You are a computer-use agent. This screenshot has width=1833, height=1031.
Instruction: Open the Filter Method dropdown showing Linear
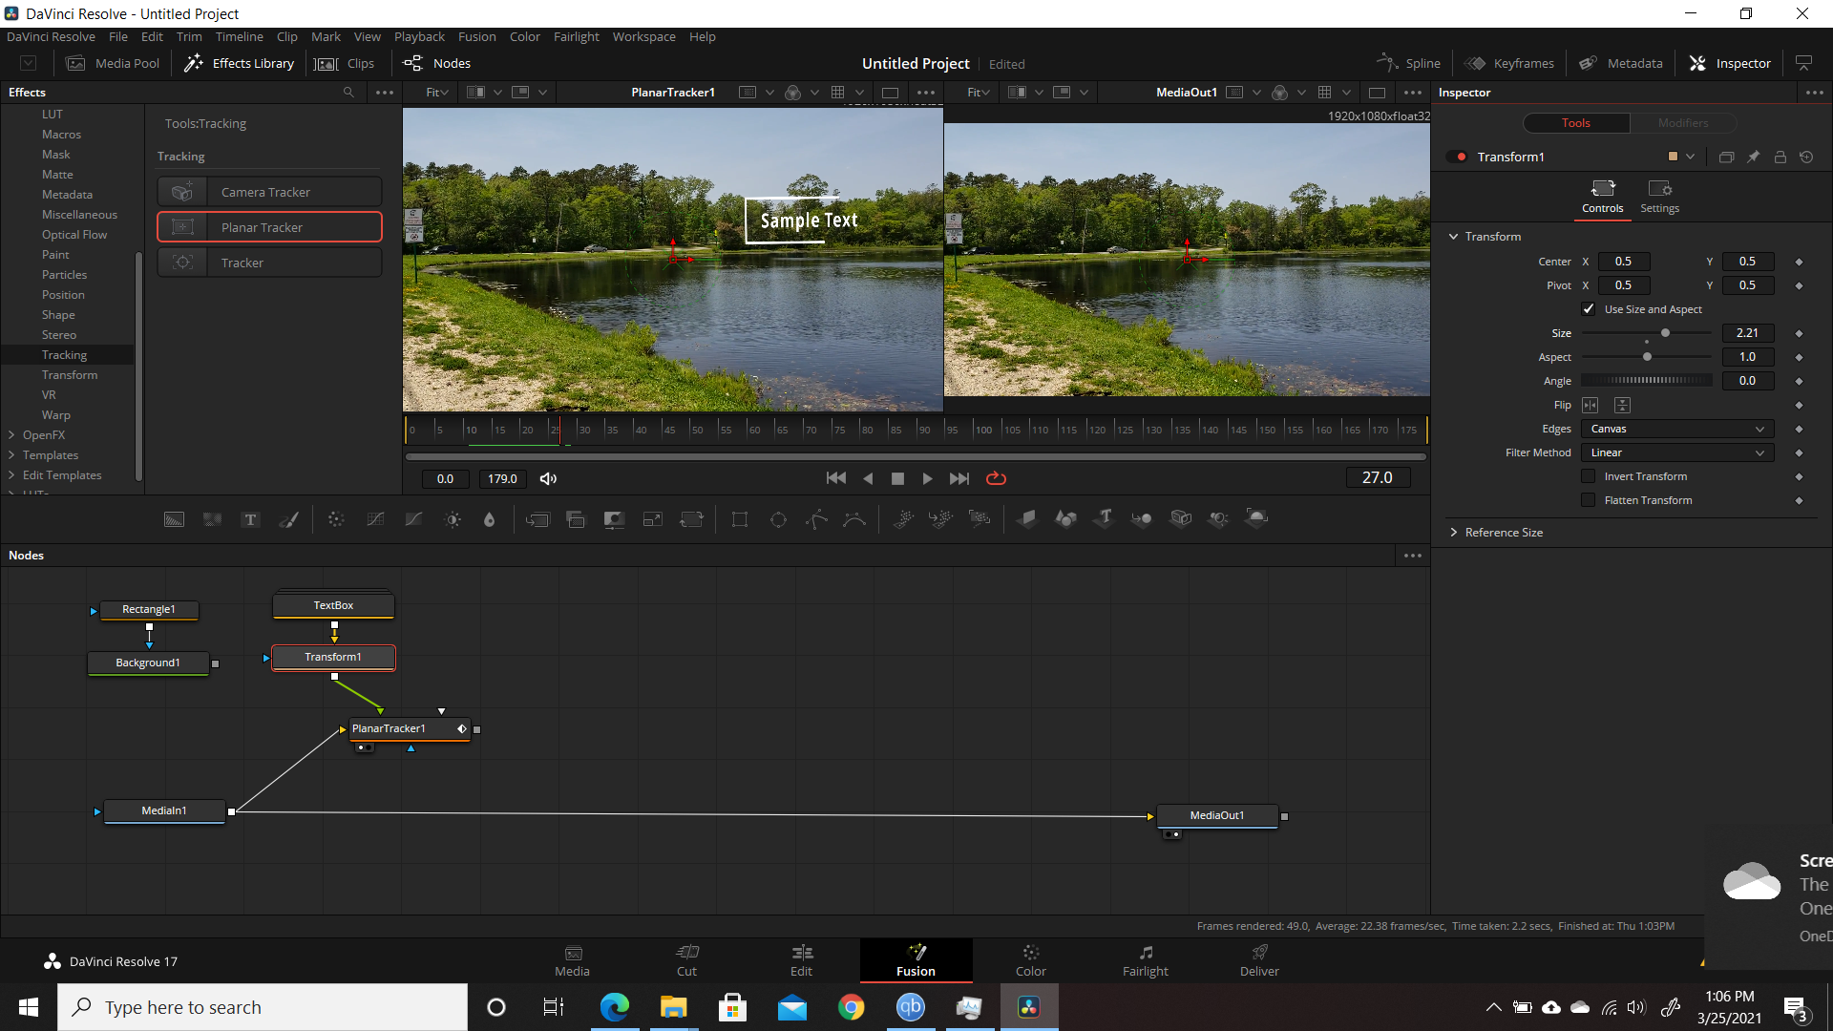click(x=1677, y=452)
